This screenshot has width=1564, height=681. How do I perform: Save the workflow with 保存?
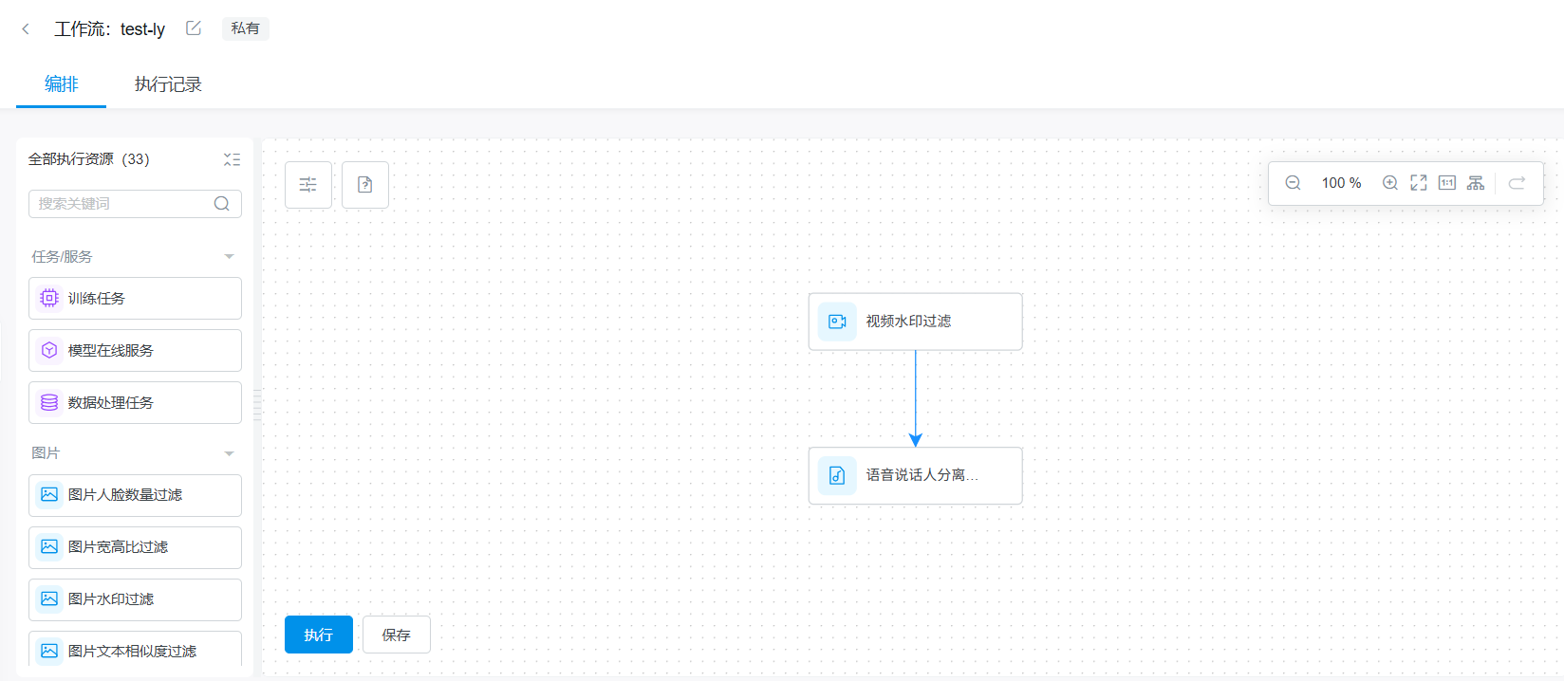click(x=397, y=635)
